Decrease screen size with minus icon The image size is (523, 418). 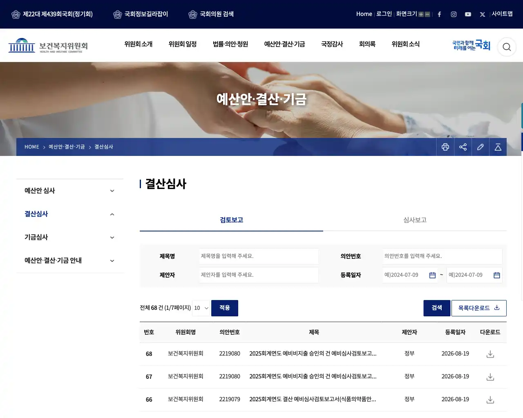tap(427, 14)
